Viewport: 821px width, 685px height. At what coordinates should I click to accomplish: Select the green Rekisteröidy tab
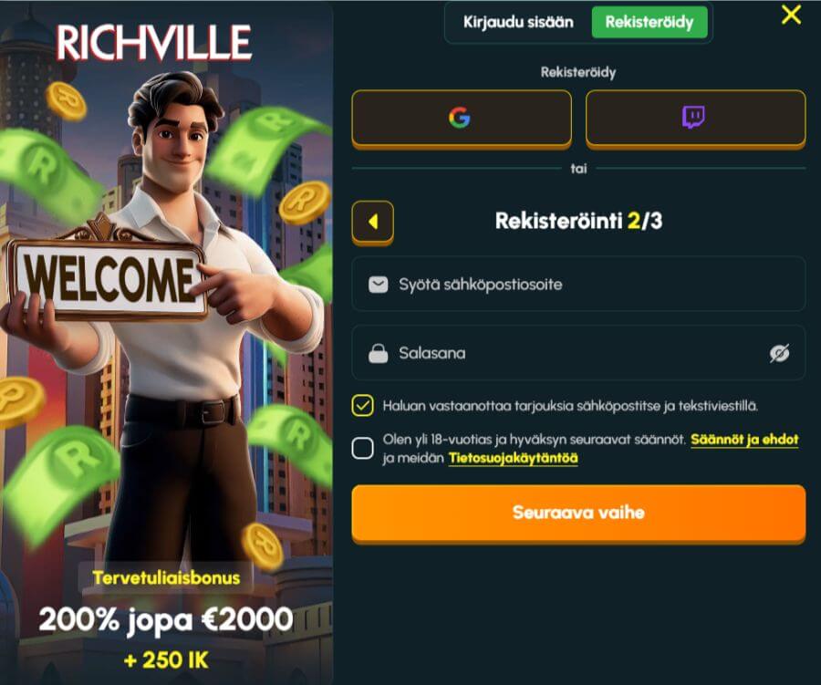(x=650, y=22)
